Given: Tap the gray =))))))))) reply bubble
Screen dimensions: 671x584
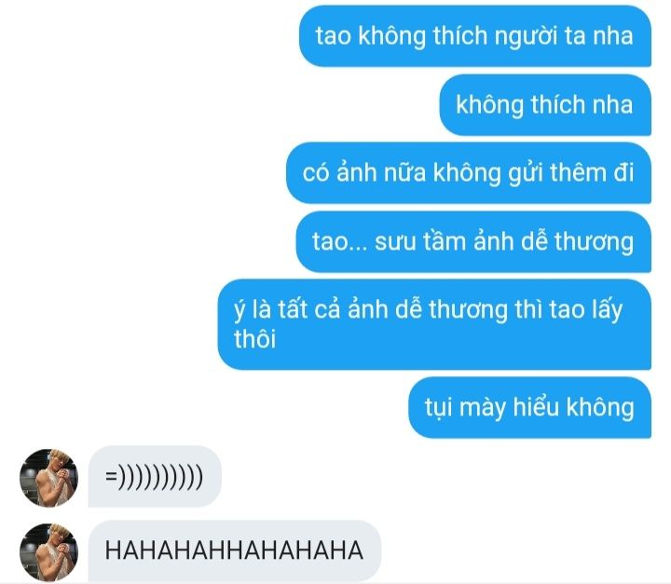Looking at the screenshot, I should pos(155,476).
